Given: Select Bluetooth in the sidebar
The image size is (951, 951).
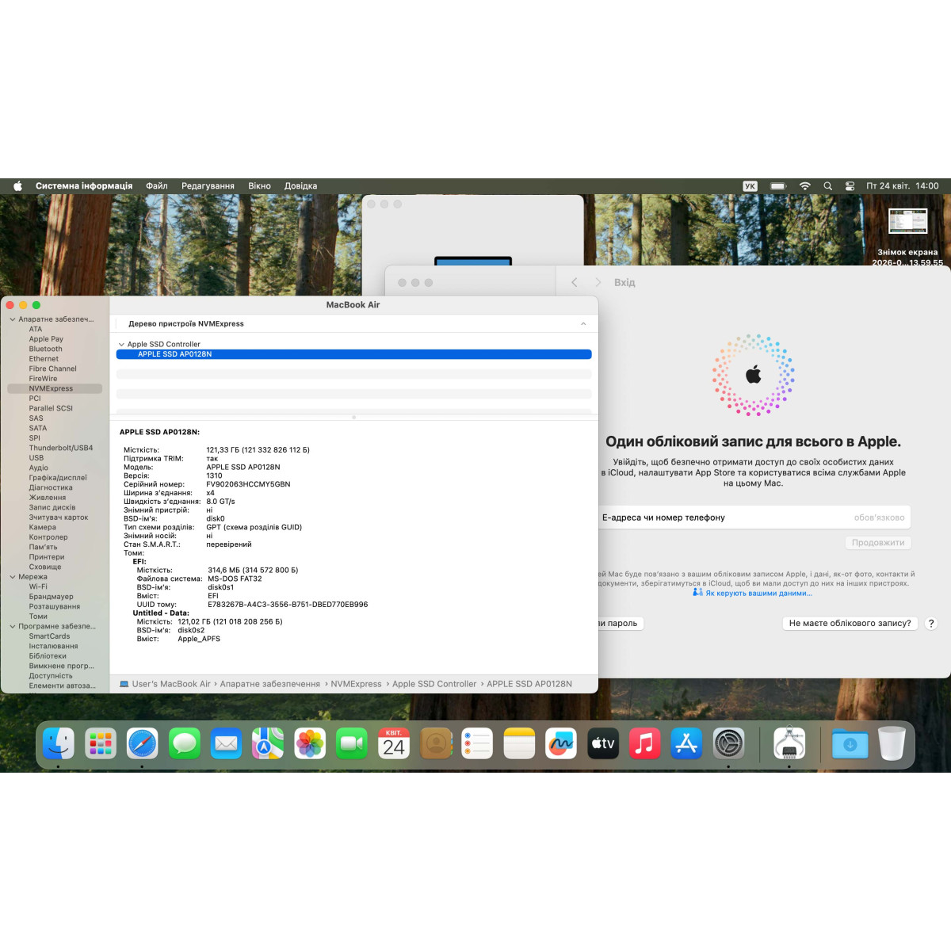Looking at the screenshot, I should [x=45, y=349].
